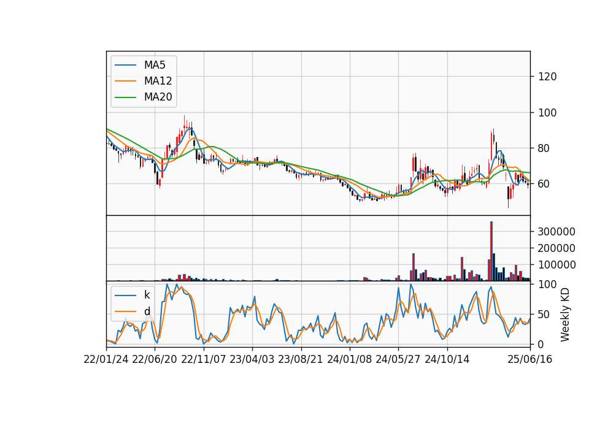Click the 25/06/16 date label
The width and height of the screenshot is (589, 423).
tap(530, 359)
